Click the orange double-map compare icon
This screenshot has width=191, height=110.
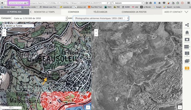(187, 68)
